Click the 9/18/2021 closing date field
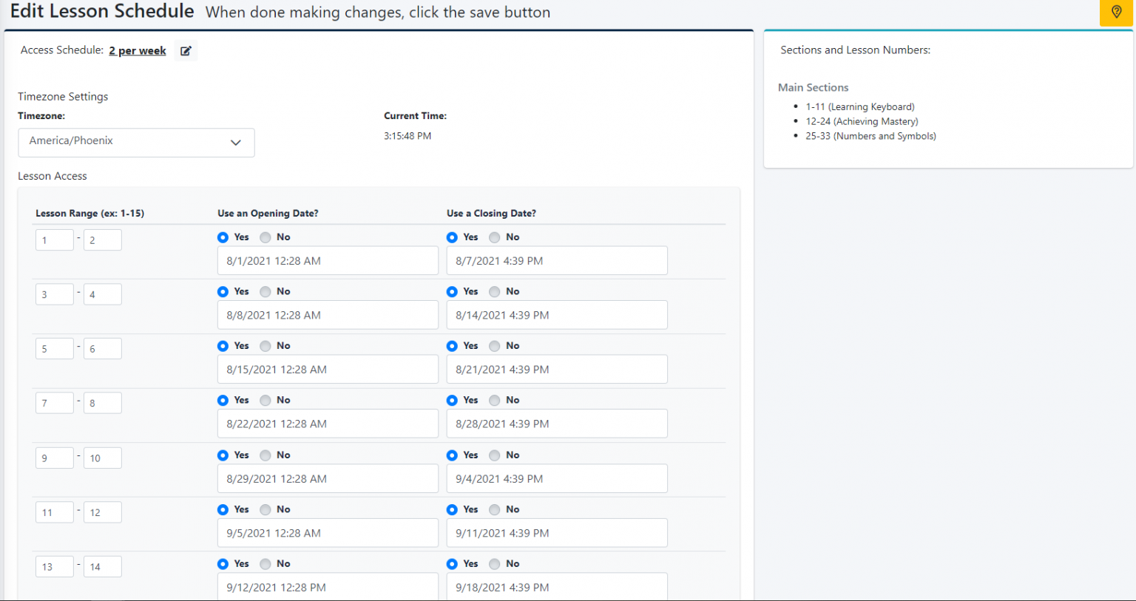Image resolution: width=1136 pixels, height=601 pixels. [x=557, y=587]
